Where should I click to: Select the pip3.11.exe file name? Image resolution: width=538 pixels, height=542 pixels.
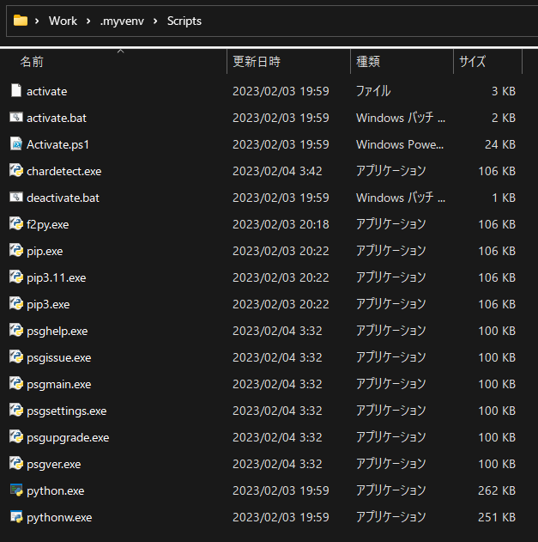click(x=57, y=277)
